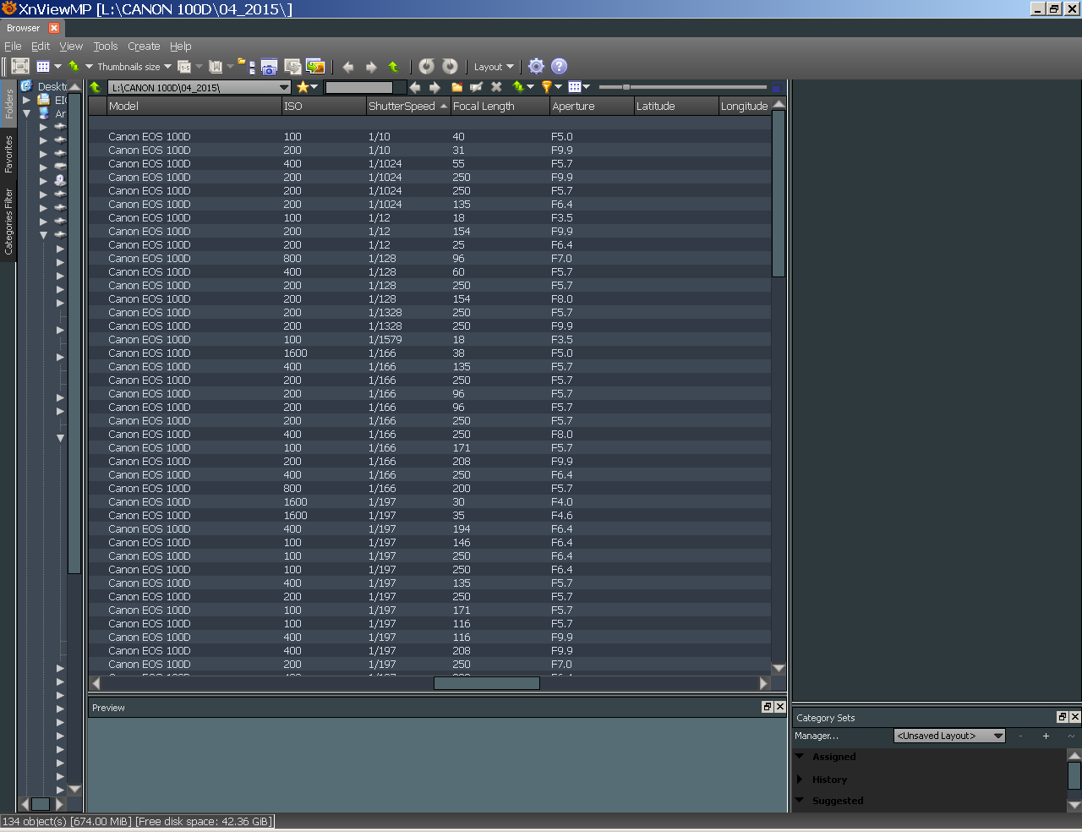
Task: Click the new folder icon
Action: 456,87
